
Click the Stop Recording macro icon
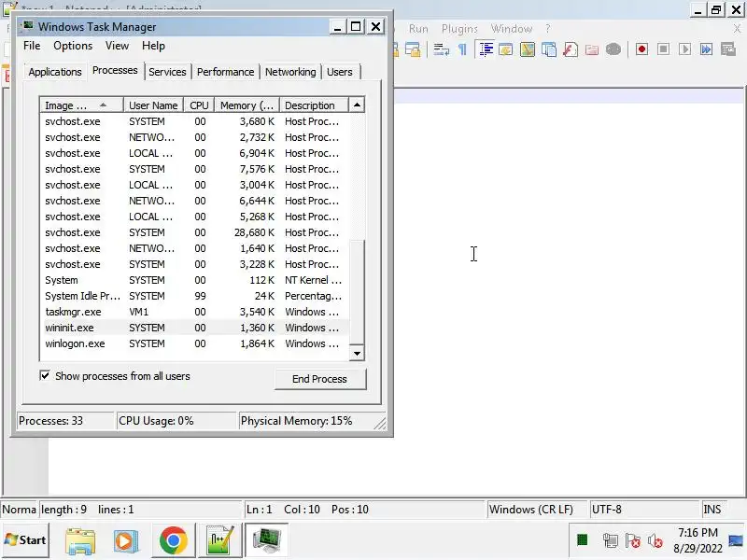pyautogui.click(x=663, y=49)
